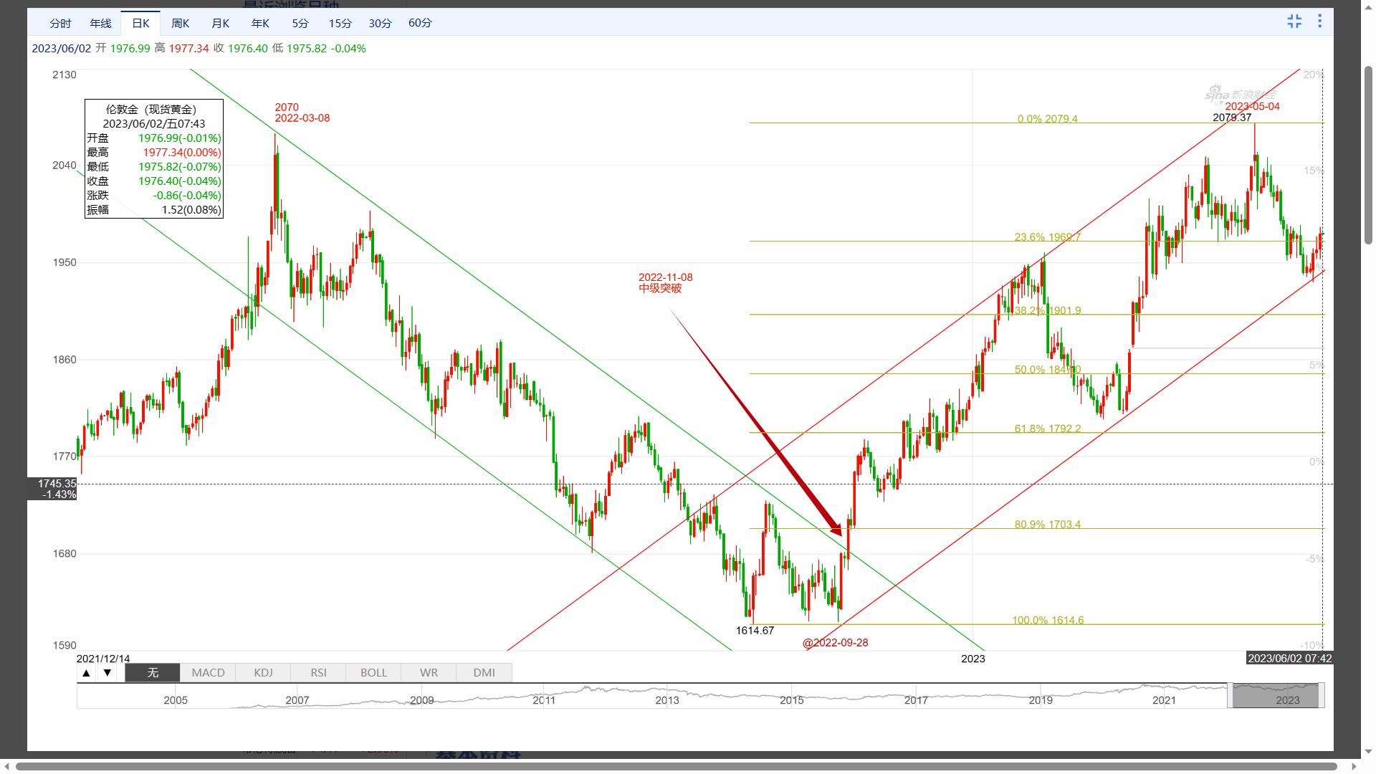Select the 5分 interval tab
The image size is (1376, 774).
coord(300,24)
